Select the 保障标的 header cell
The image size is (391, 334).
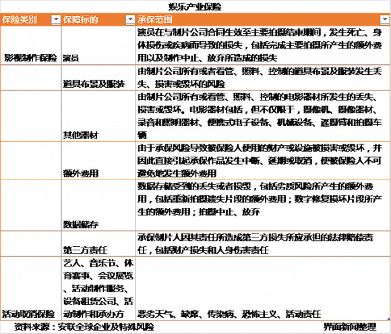click(98, 20)
